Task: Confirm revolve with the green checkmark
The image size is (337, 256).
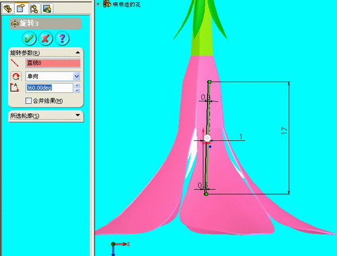Action: (29, 38)
